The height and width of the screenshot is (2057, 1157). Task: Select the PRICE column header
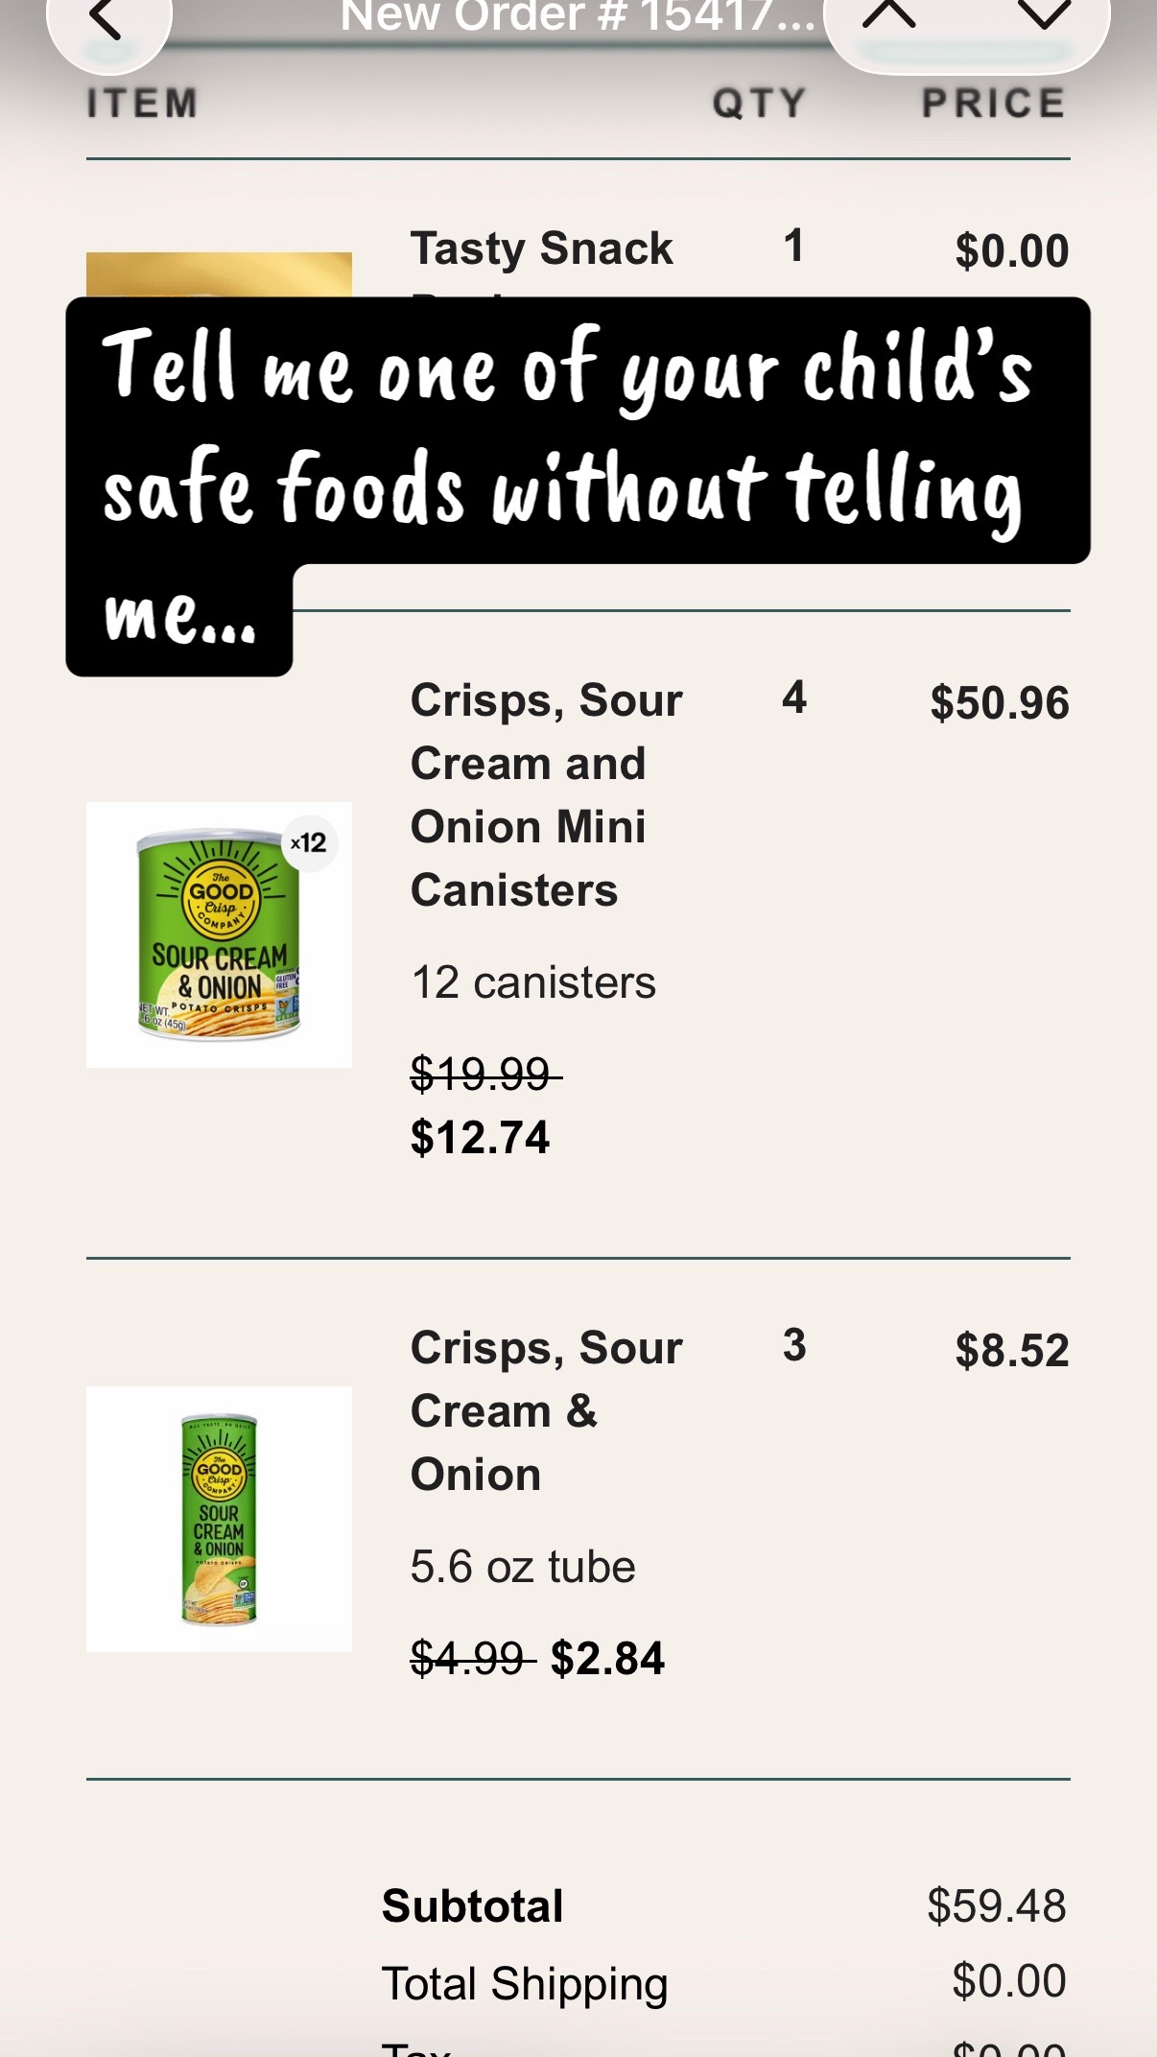[994, 104]
